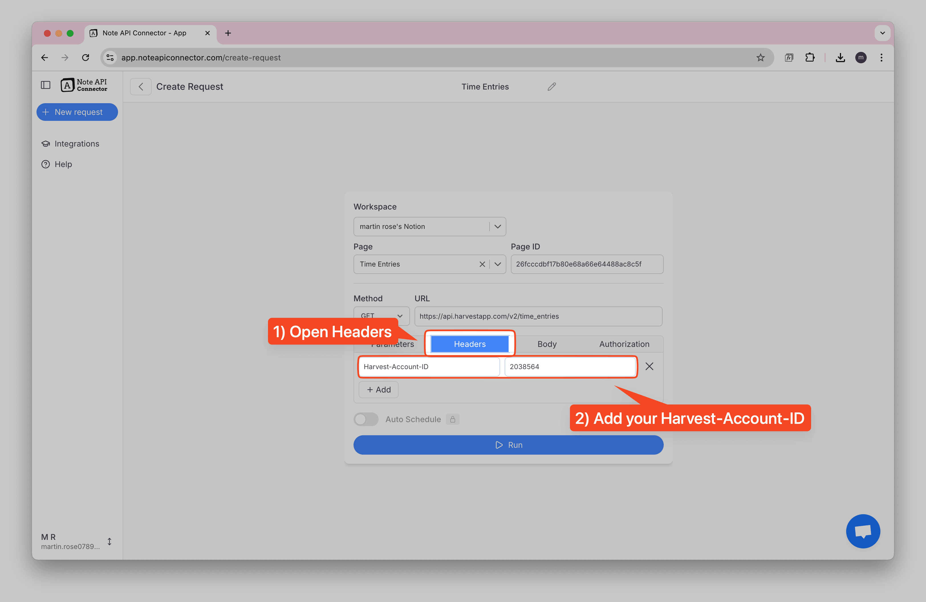Open the chat support bubble
This screenshot has height=602, width=926.
coord(863,531)
